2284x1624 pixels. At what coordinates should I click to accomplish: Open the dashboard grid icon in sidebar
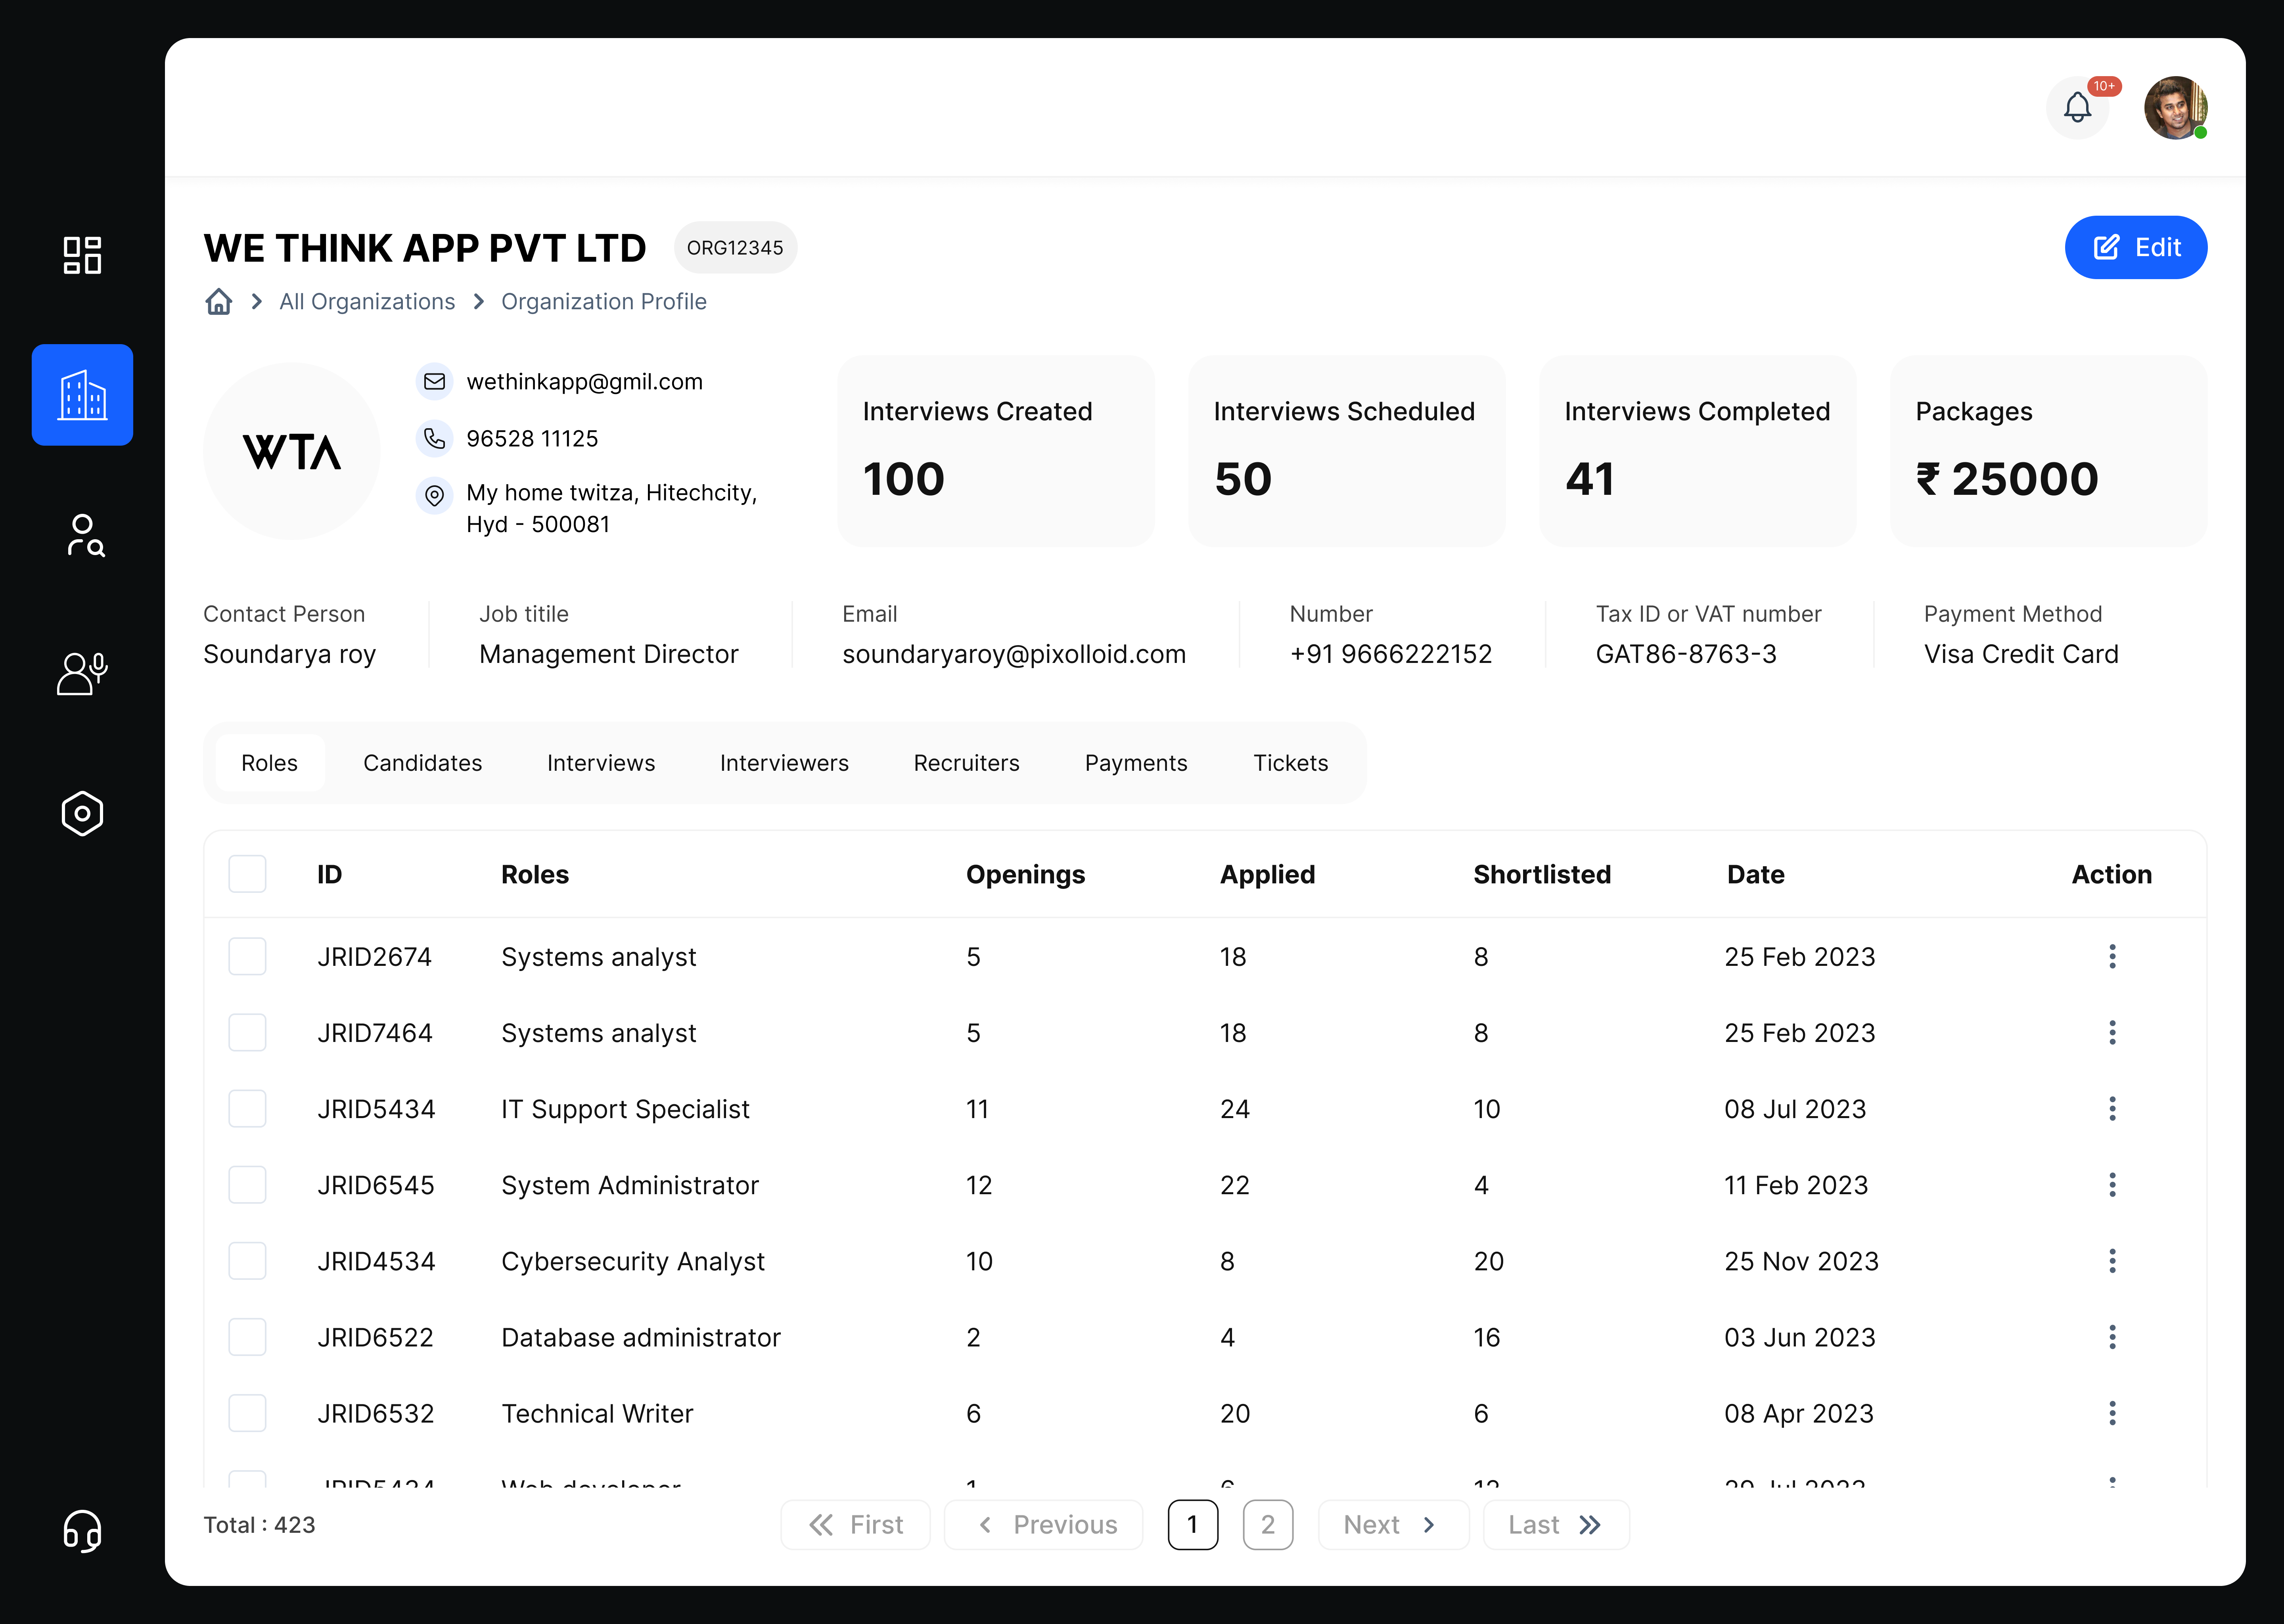pyautogui.click(x=82, y=255)
